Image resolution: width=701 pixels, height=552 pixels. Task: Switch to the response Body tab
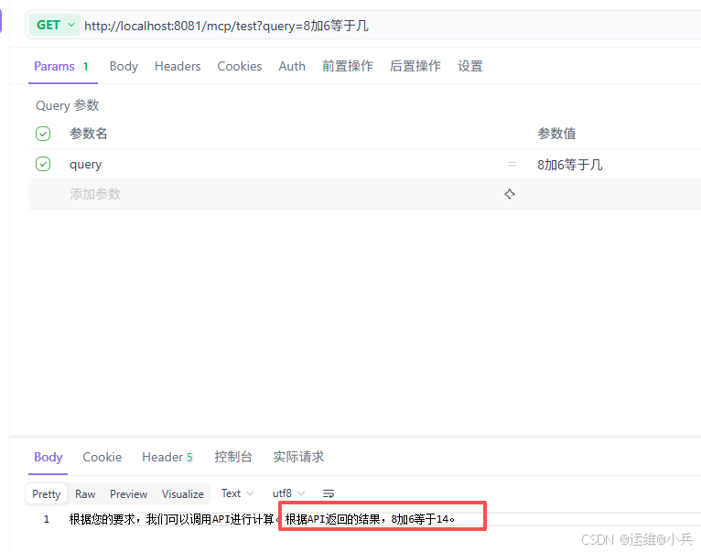(49, 457)
